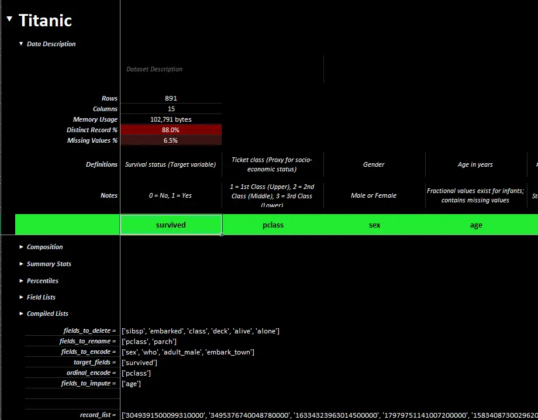Viewport: 538px width, 420px height.
Task: Expand the Percentiles section
Action: coord(21,280)
